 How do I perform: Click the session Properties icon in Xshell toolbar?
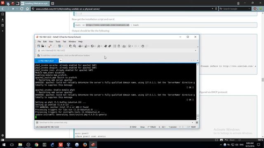pyautogui.click(x=59, y=46)
